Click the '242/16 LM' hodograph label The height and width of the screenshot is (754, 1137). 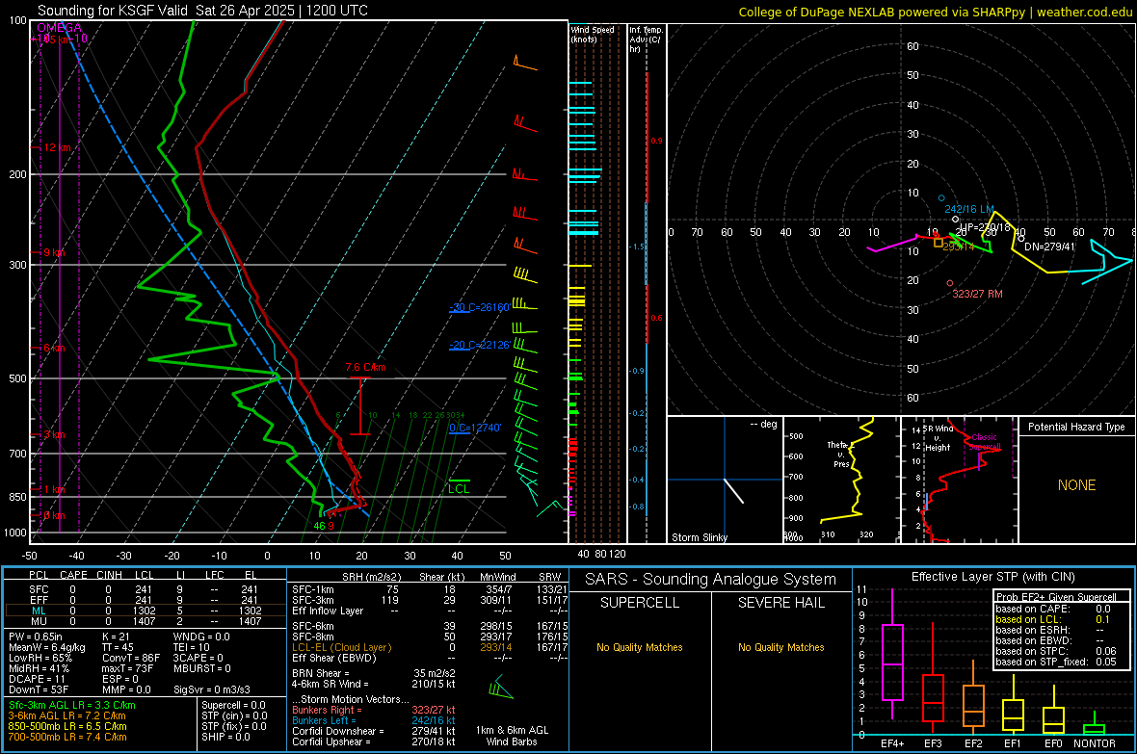[968, 209]
